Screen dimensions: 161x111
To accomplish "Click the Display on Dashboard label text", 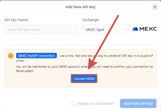I will [95, 104].
